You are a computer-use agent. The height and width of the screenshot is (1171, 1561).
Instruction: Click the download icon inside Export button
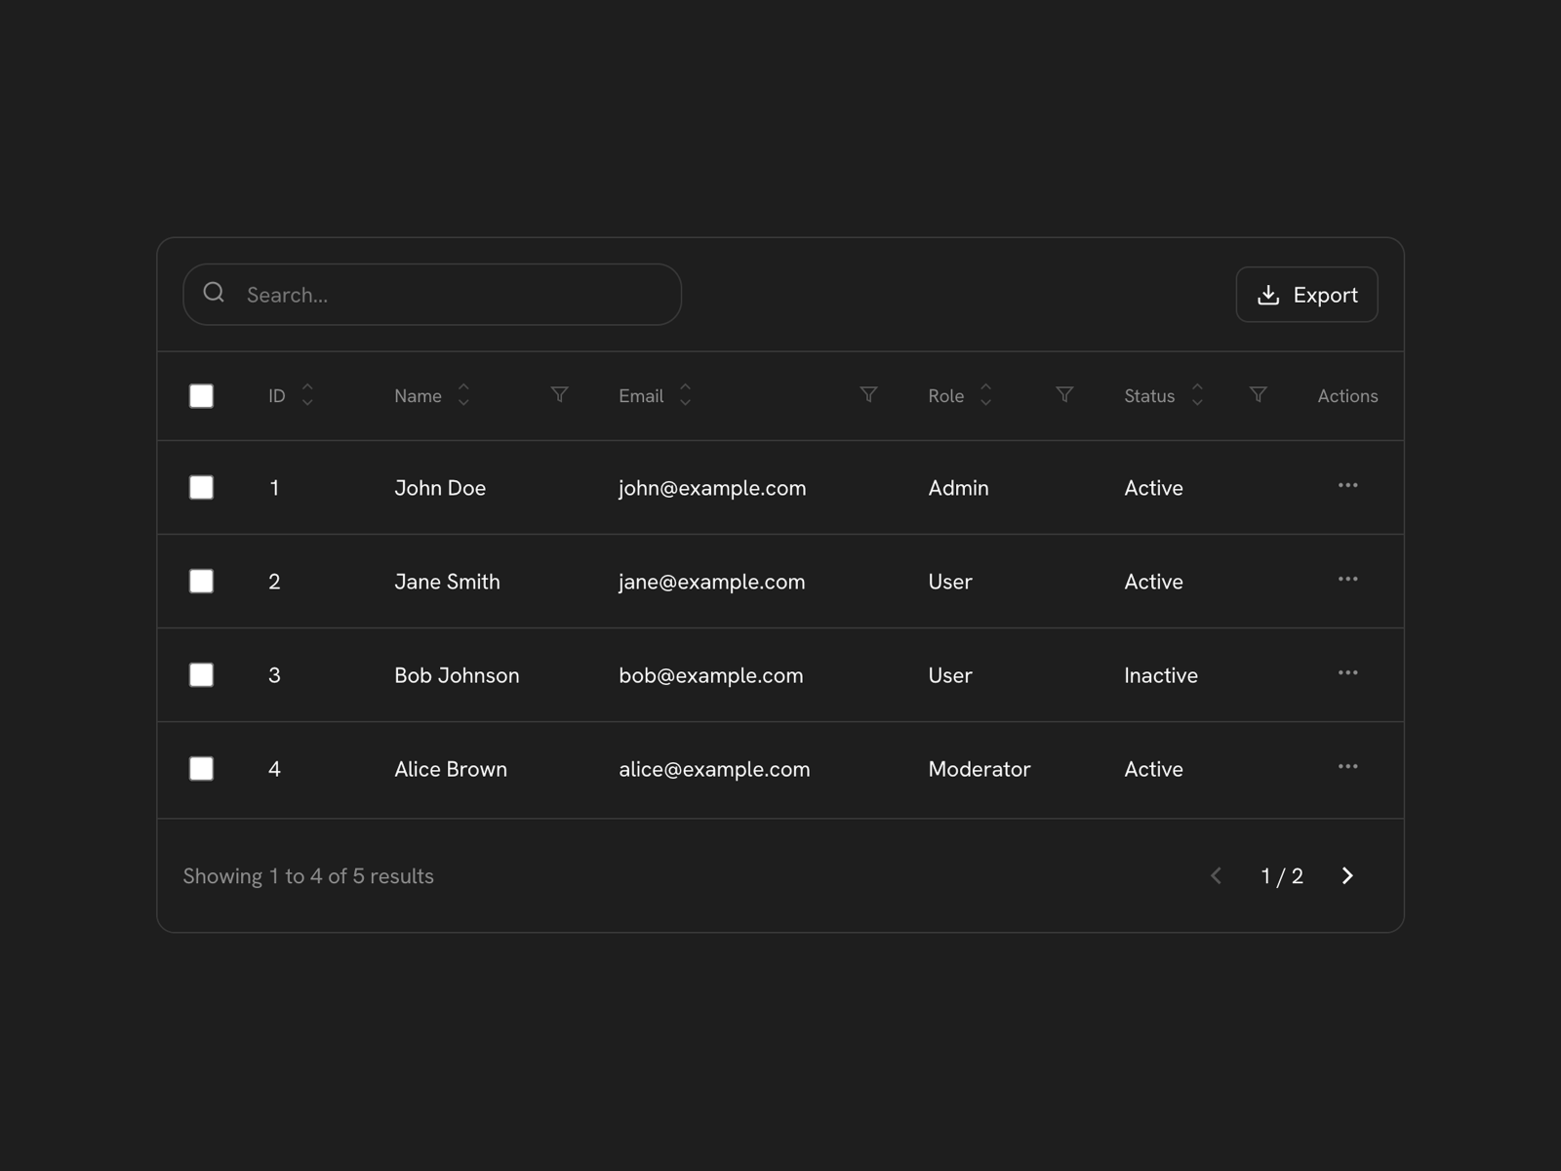pyautogui.click(x=1268, y=294)
